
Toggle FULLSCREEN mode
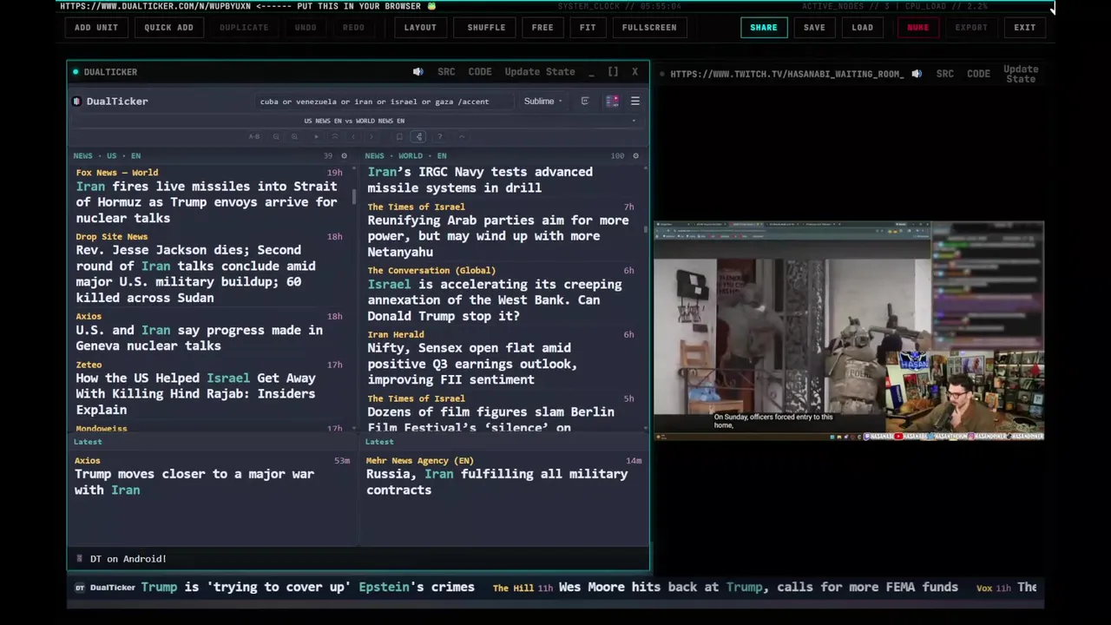click(x=649, y=27)
